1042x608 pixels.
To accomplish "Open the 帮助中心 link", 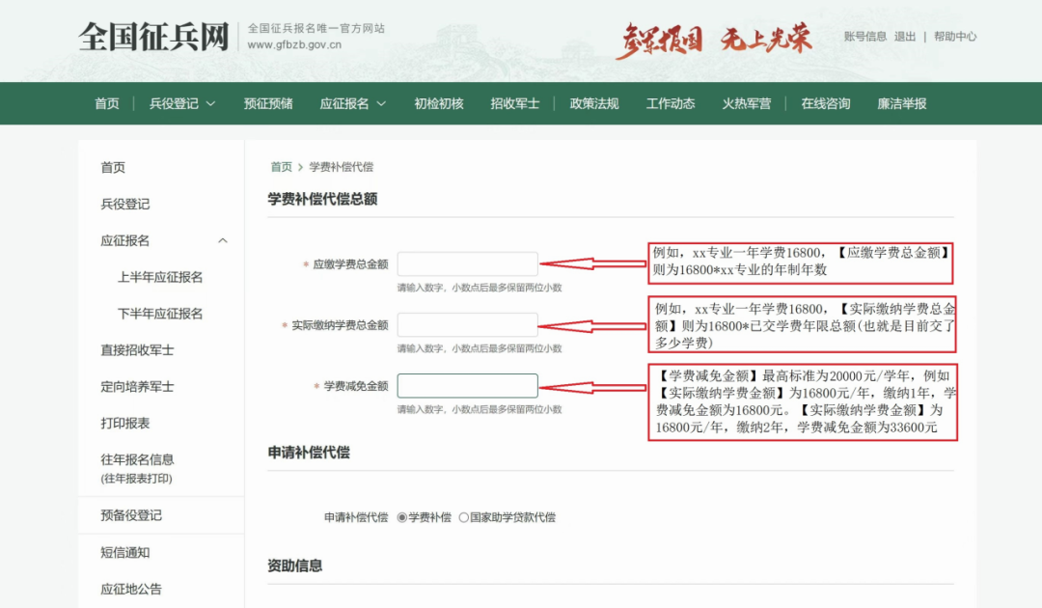I will (954, 37).
